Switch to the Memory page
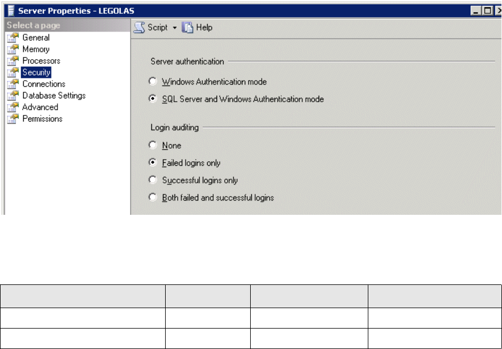Image resolution: width=502 pixels, height=349 pixels. click(x=36, y=49)
